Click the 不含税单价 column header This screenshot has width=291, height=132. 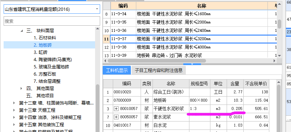256,84
